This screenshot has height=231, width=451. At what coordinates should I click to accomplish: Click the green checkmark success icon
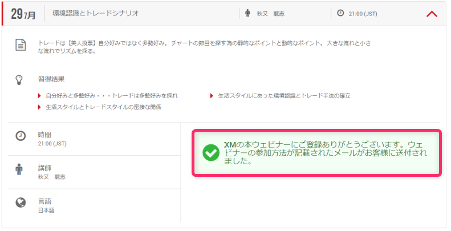[211, 153]
